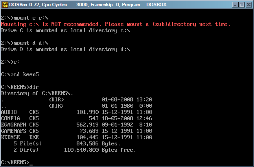Click the AUDIO CK5 file row

pos(77,112)
